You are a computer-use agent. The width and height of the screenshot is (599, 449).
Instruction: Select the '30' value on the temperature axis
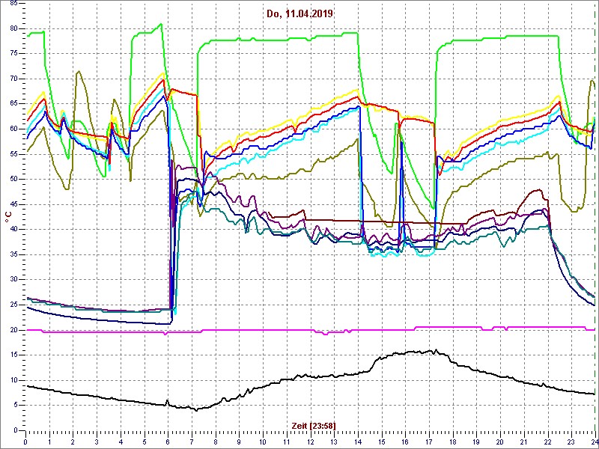13,279
